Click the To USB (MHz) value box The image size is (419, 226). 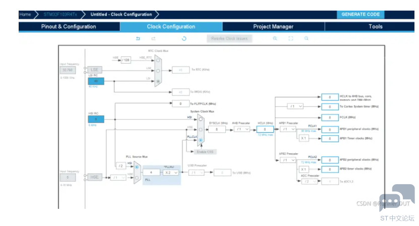pyautogui.click(x=222, y=173)
